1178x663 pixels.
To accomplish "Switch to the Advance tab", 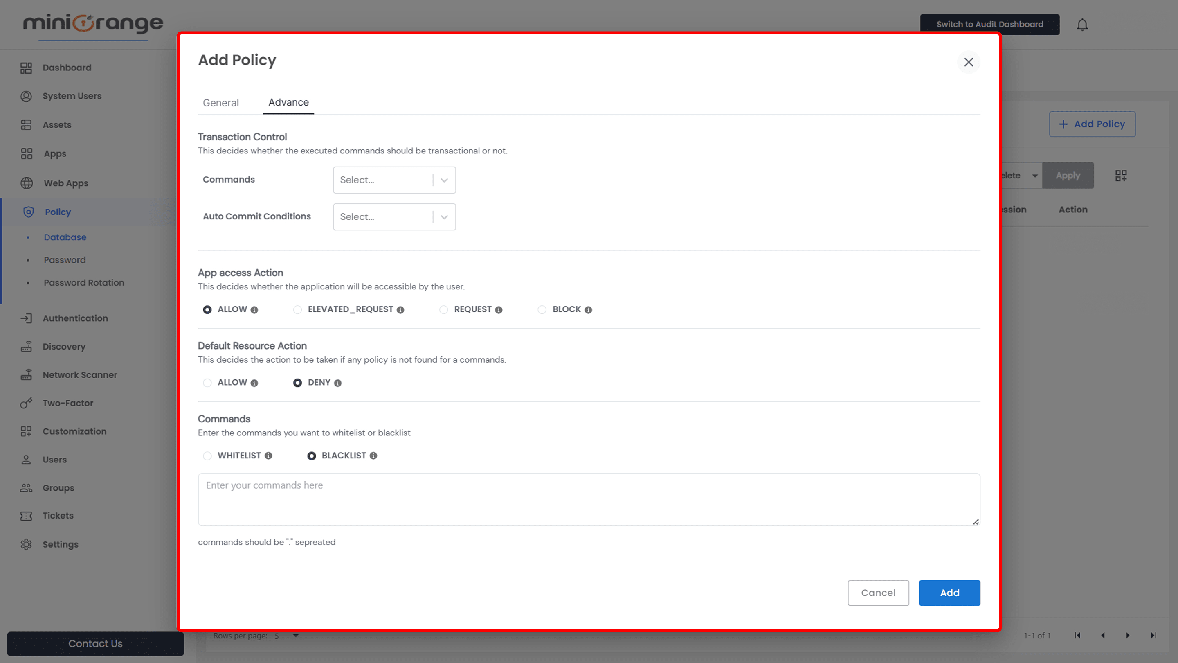I will point(288,102).
